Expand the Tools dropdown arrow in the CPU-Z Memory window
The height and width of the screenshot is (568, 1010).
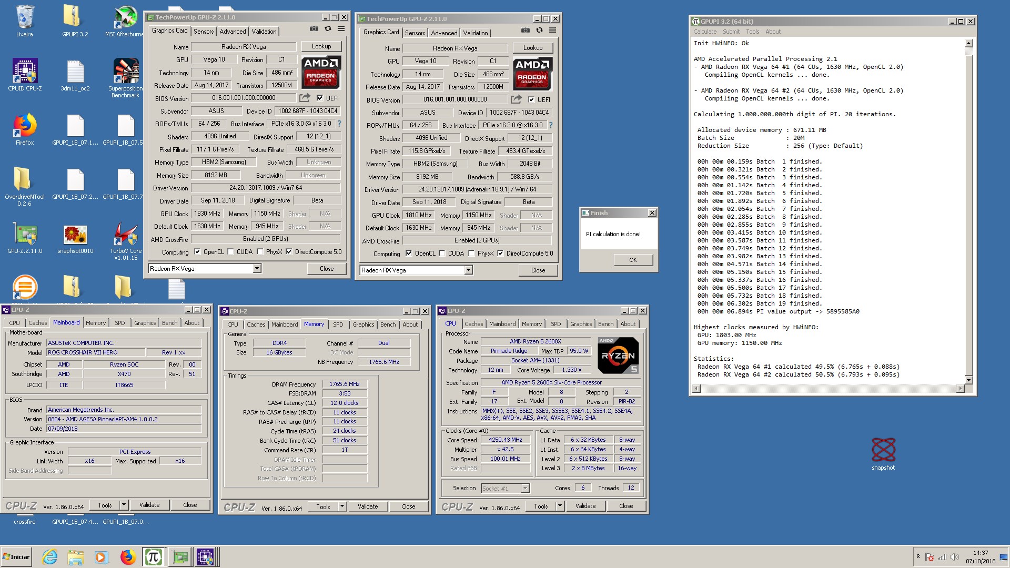[342, 506]
